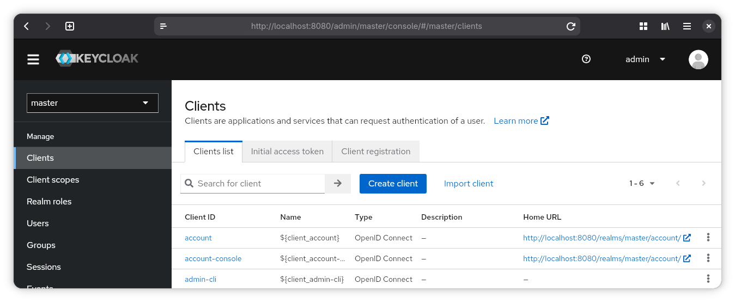Screen dimensions: 735x302
Task: Open the admin user dropdown
Action: pos(646,59)
